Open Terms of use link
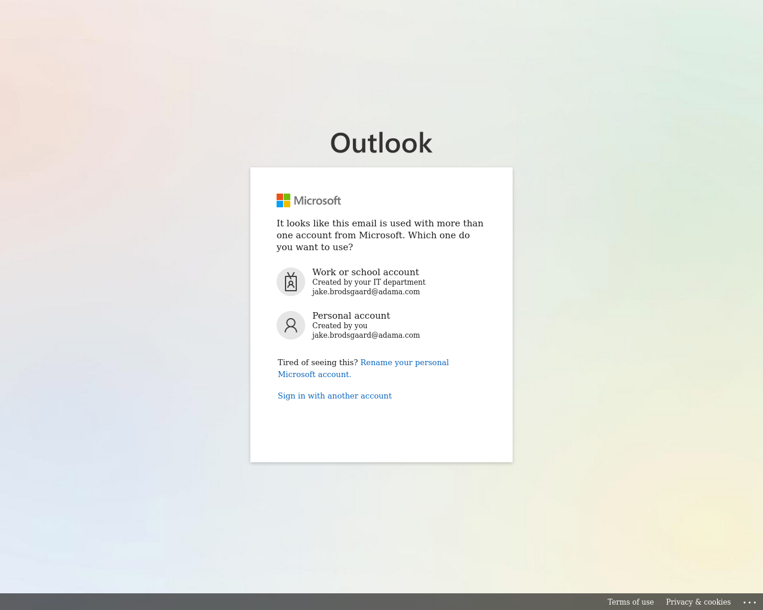This screenshot has height=610, width=763. [631, 602]
